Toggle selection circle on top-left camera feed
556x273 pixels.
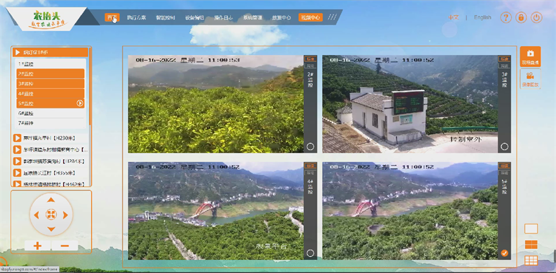point(310,147)
